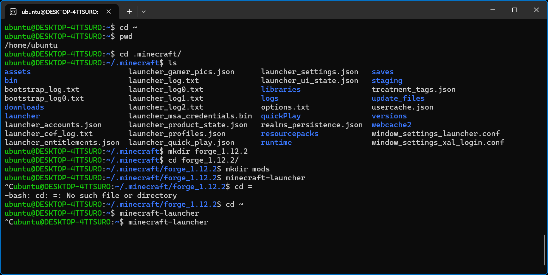The width and height of the screenshot is (548, 275).
Task: Click the 'pwd' command text
Action: [126, 37]
